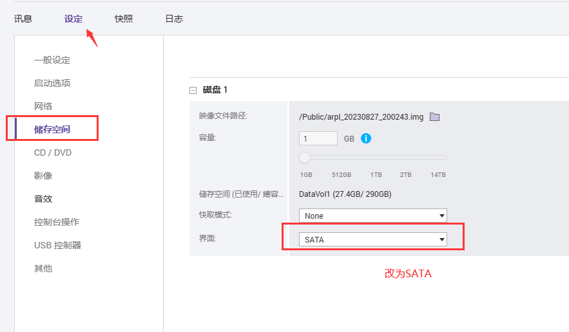
Task: Open the 界面 SATA dropdown
Action: (x=372, y=239)
